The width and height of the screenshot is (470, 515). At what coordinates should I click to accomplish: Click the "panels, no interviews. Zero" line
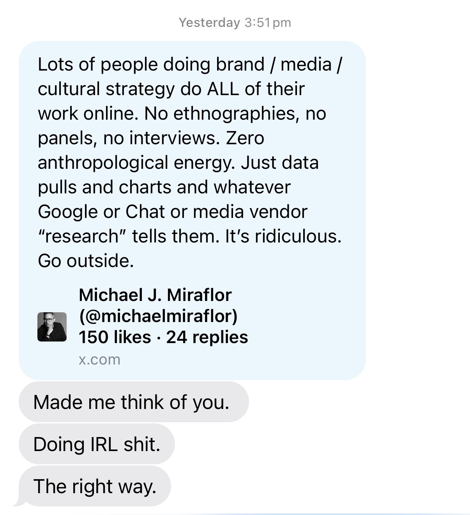[x=151, y=138]
